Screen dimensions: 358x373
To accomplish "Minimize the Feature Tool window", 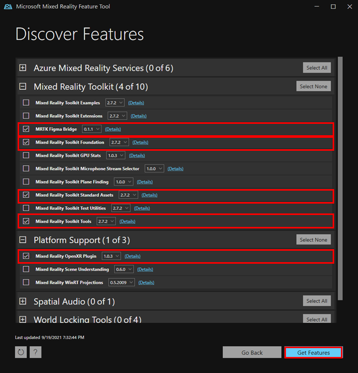I will click(x=317, y=7).
